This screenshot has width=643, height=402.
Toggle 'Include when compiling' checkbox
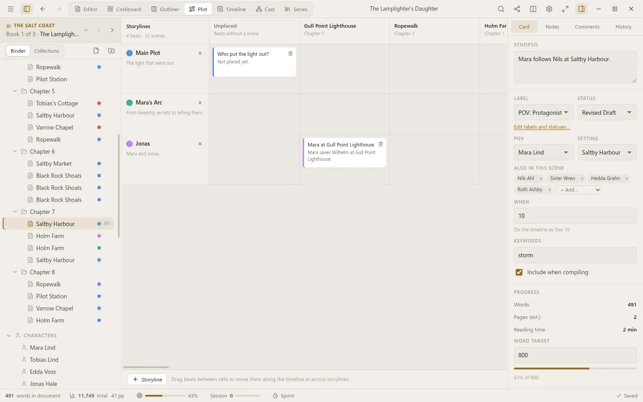(x=519, y=272)
